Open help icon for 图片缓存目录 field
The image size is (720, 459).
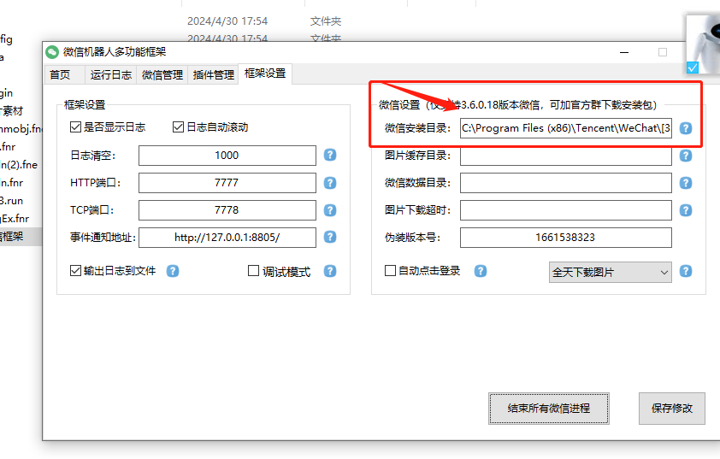(x=686, y=156)
